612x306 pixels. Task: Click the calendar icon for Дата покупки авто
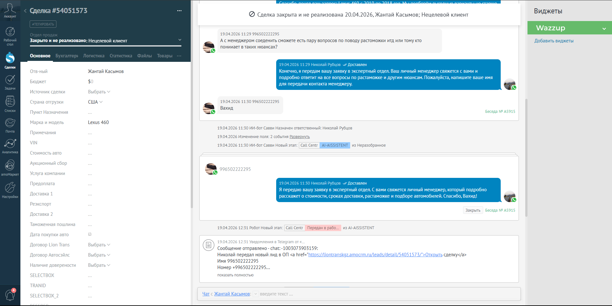pos(90,234)
